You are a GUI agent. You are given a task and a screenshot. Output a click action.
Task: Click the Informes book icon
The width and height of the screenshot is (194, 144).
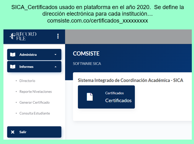[x=13, y=67]
